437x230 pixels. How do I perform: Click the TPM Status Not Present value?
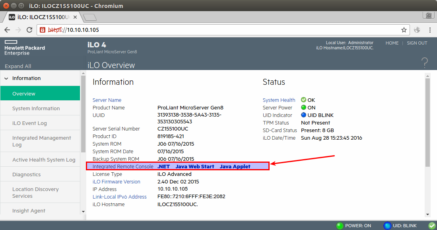[x=315, y=123]
